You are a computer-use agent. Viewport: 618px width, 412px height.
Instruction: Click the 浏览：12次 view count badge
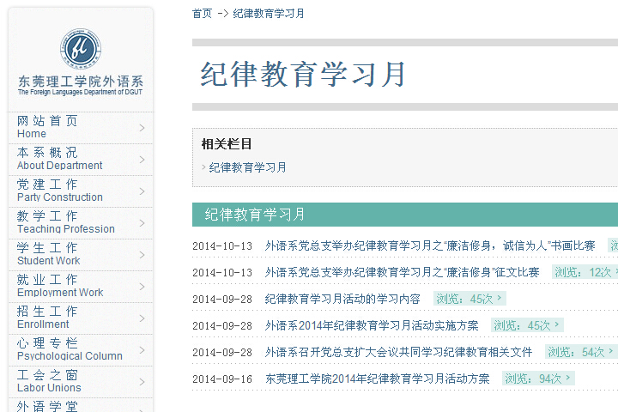coord(584,272)
